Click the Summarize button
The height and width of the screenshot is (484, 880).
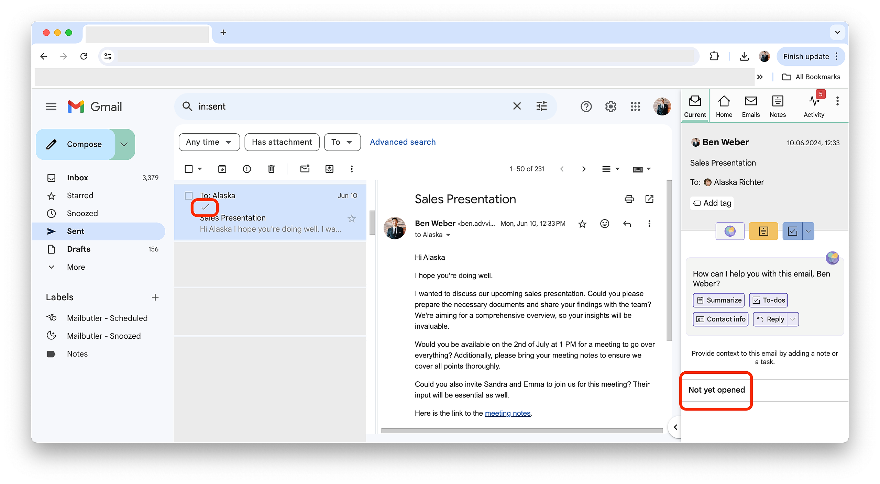[718, 300]
